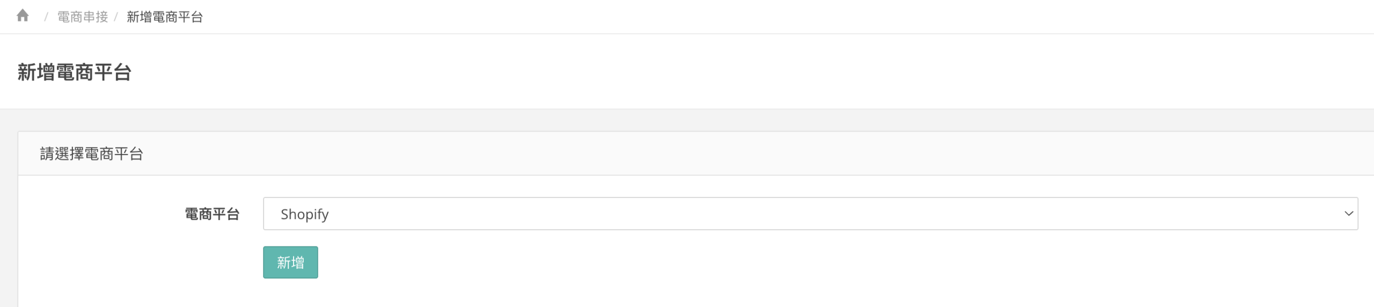Open the 電商串接 breadcrumb link
1374x307 pixels.
click(83, 17)
